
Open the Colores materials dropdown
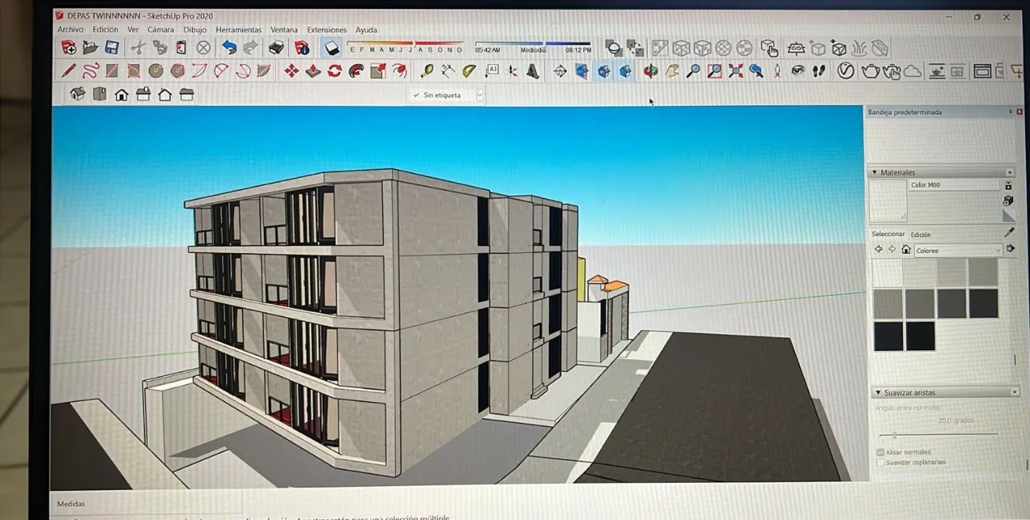click(958, 250)
